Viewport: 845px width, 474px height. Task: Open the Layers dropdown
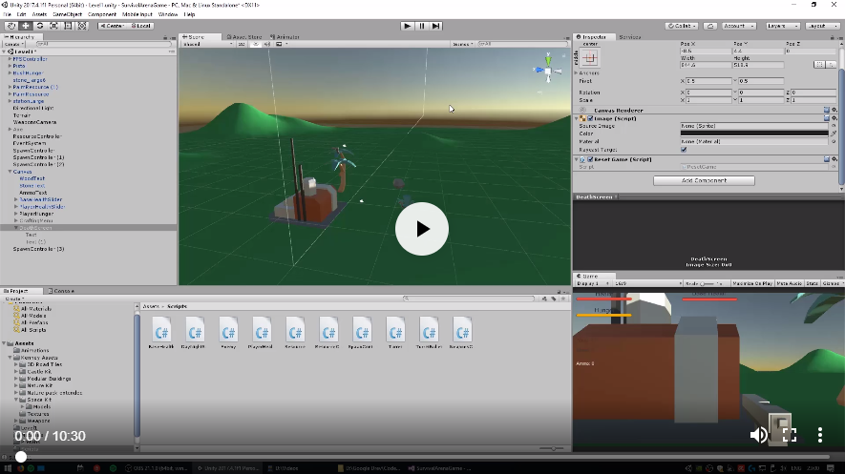(x=782, y=26)
